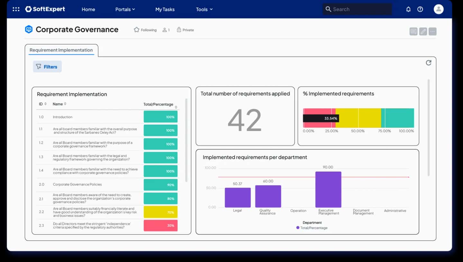The width and height of the screenshot is (463, 262).
Task: Click the yellow 70% bar in row 2.2
Action: [160, 212]
